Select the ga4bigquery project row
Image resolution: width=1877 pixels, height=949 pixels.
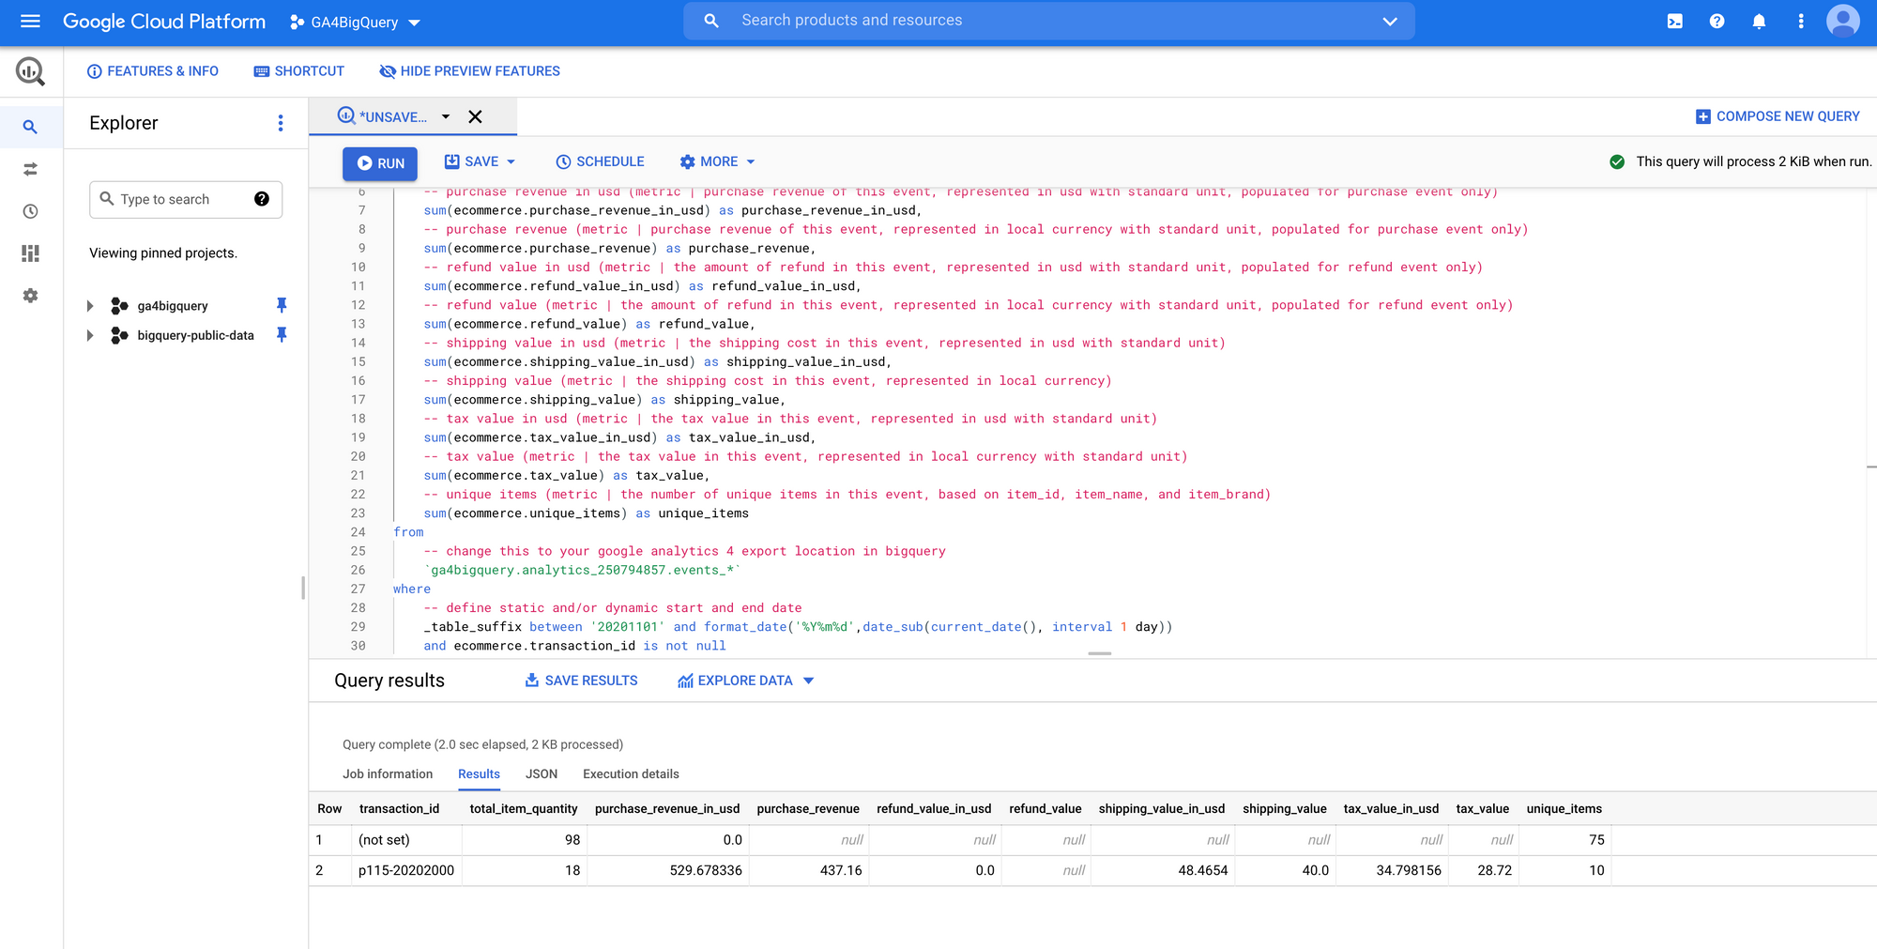(173, 306)
